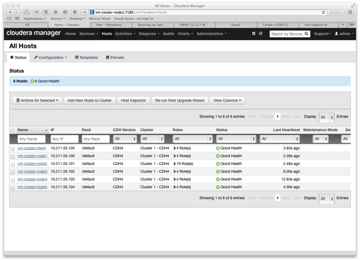The height and width of the screenshot is (261, 360).
Task: Select the checkbox for vm-cluster-node1
Action: [x=13, y=157]
